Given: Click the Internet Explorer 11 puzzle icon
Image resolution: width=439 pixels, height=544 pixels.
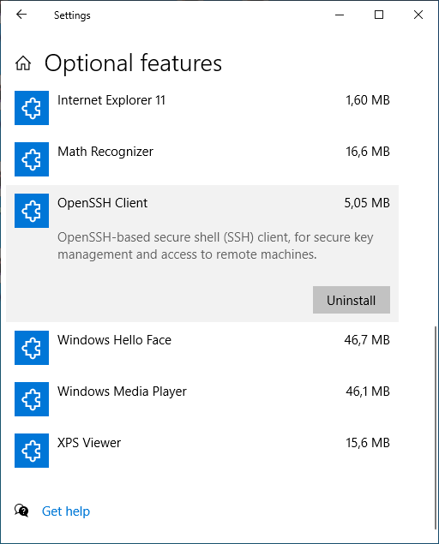Looking at the screenshot, I should [x=32, y=108].
